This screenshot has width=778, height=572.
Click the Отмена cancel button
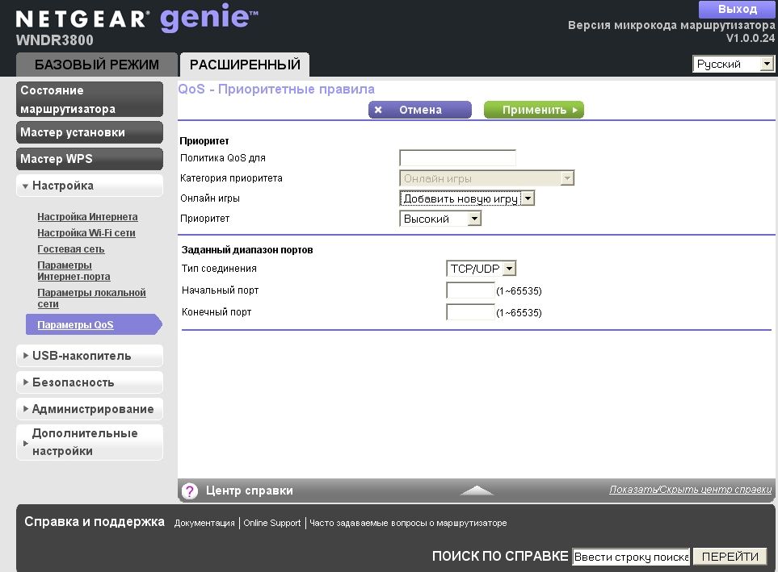point(419,110)
